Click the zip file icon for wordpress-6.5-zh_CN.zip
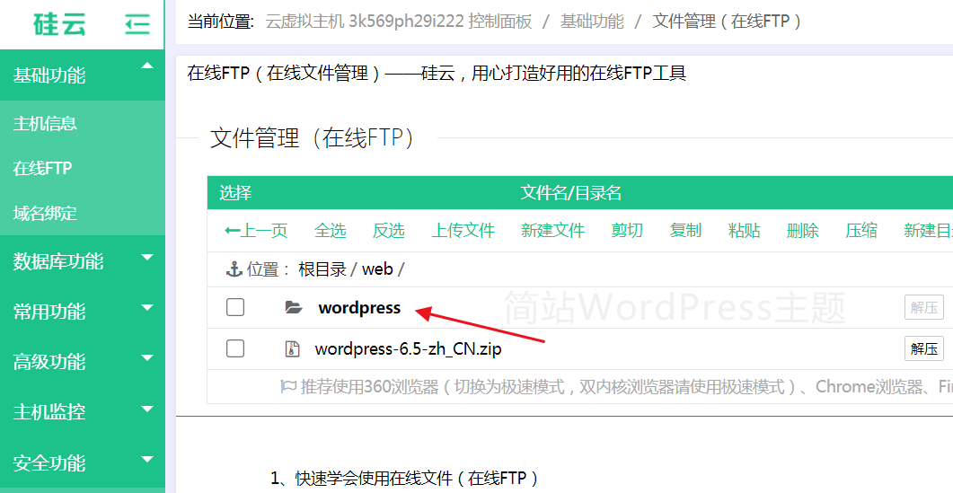Viewport: 953px width, 493px height. point(291,349)
